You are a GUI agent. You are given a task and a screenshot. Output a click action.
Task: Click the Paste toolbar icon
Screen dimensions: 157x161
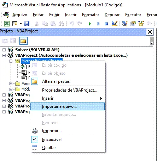pos(53,24)
